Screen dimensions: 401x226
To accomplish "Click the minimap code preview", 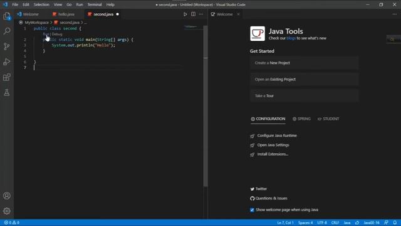I will 190,26.
